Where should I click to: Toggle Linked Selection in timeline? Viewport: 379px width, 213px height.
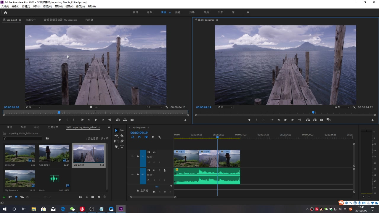pos(146,137)
